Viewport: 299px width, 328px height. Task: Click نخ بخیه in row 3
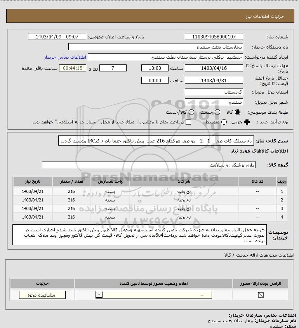[184, 208]
